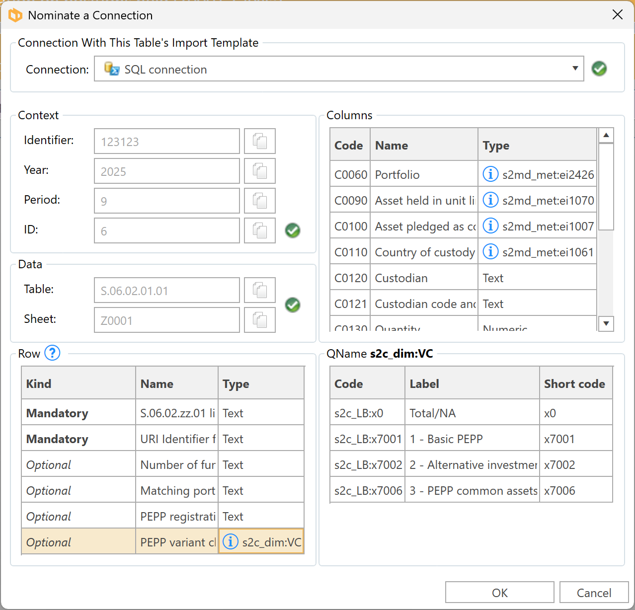This screenshot has height=610, width=635.
Task: Copy the Sheet value using its icon
Action: click(259, 320)
